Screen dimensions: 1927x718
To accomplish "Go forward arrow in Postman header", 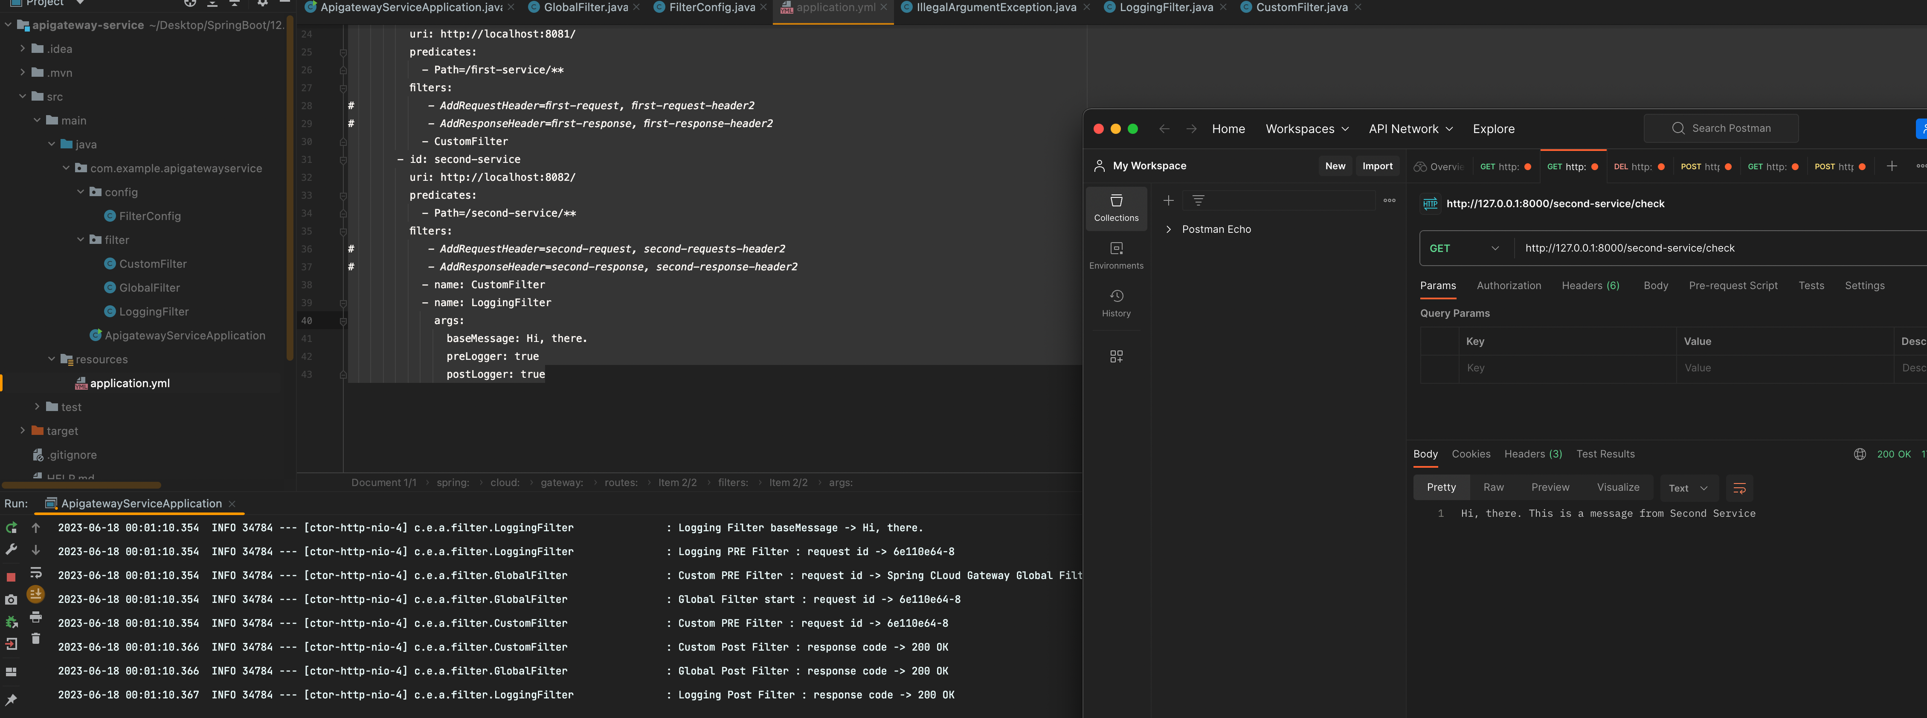I will tap(1192, 129).
